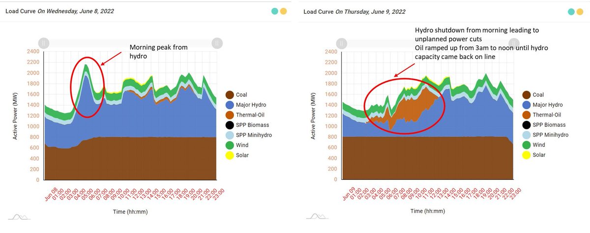Click 'Active Power (MW)' axis title on June 9 chart
Image resolution: width=590 pixels, height=233 pixels.
tap(314, 116)
